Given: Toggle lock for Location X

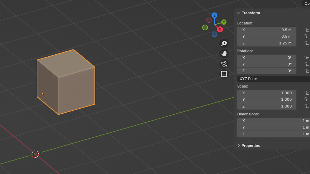Looking at the screenshot, I should pyautogui.click(x=307, y=30).
